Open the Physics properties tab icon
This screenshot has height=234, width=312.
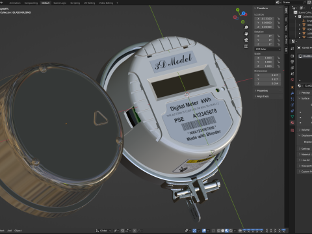click(292, 105)
